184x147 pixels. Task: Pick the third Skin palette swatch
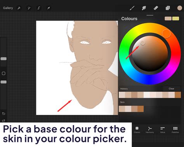(134, 109)
